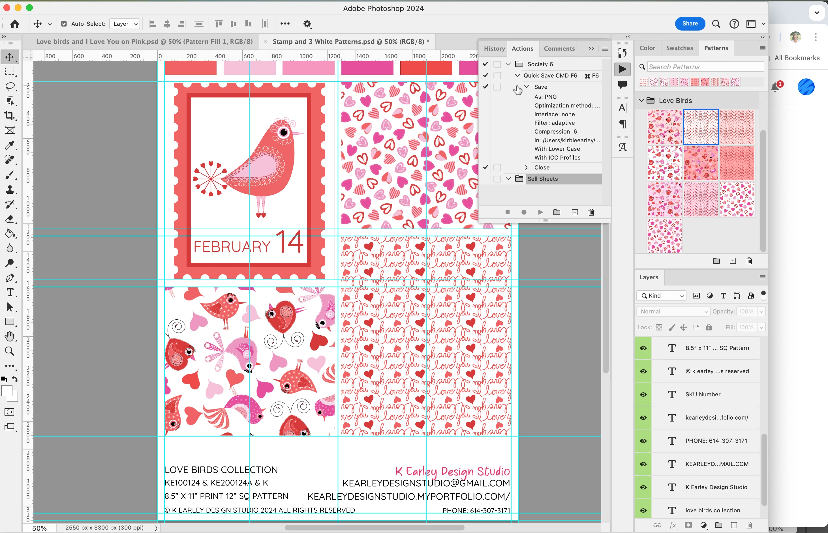Screen dimensions: 828x533
Task: Select the Eraser tool
Action: [10, 219]
